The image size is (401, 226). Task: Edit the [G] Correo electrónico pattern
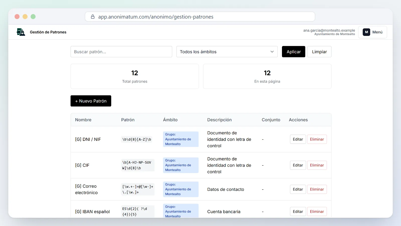[x=298, y=189]
